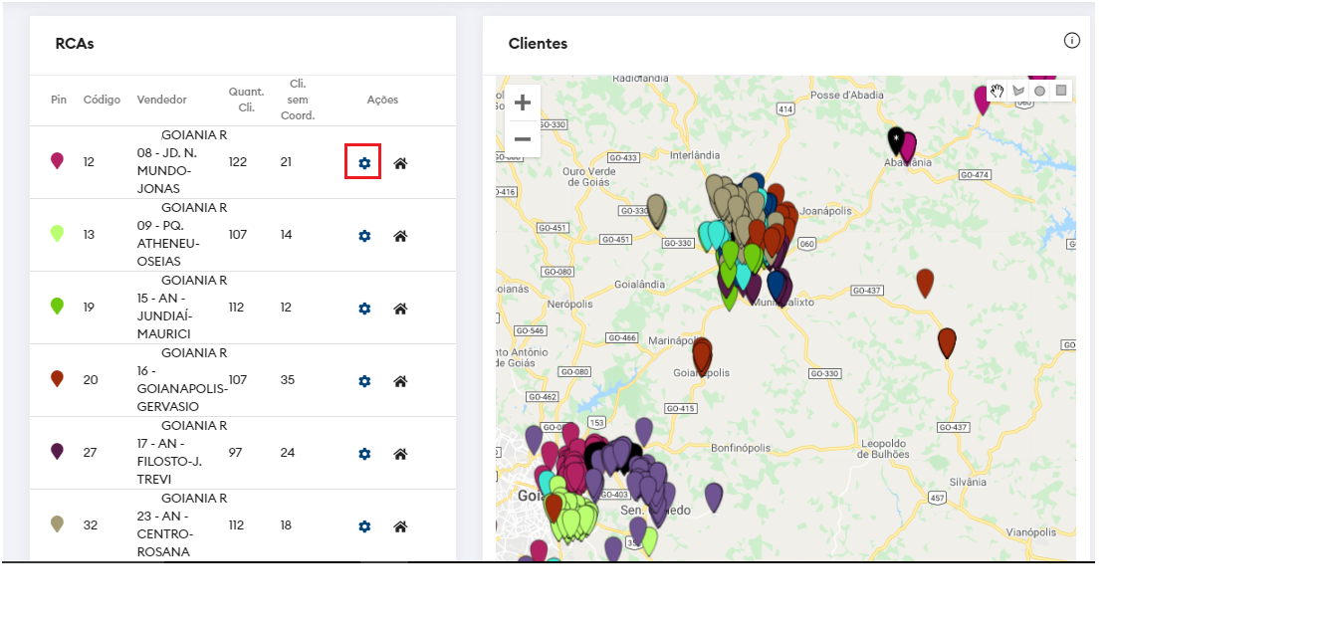The image size is (1334, 624).
Task: Click the home icon for RCA 20
Action: [x=400, y=381]
